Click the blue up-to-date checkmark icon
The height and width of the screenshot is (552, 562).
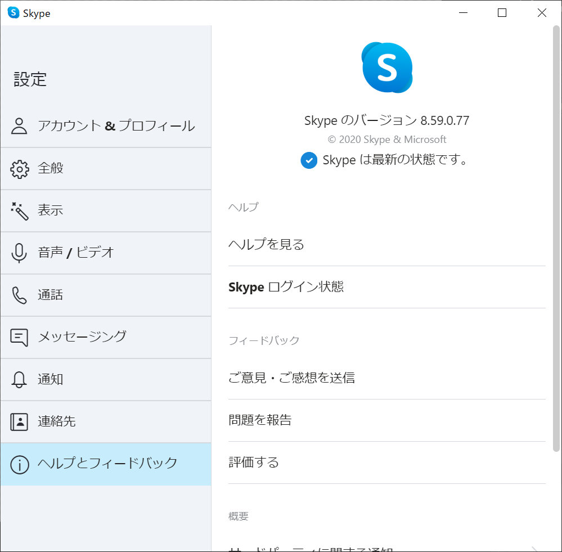pos(309,160)
